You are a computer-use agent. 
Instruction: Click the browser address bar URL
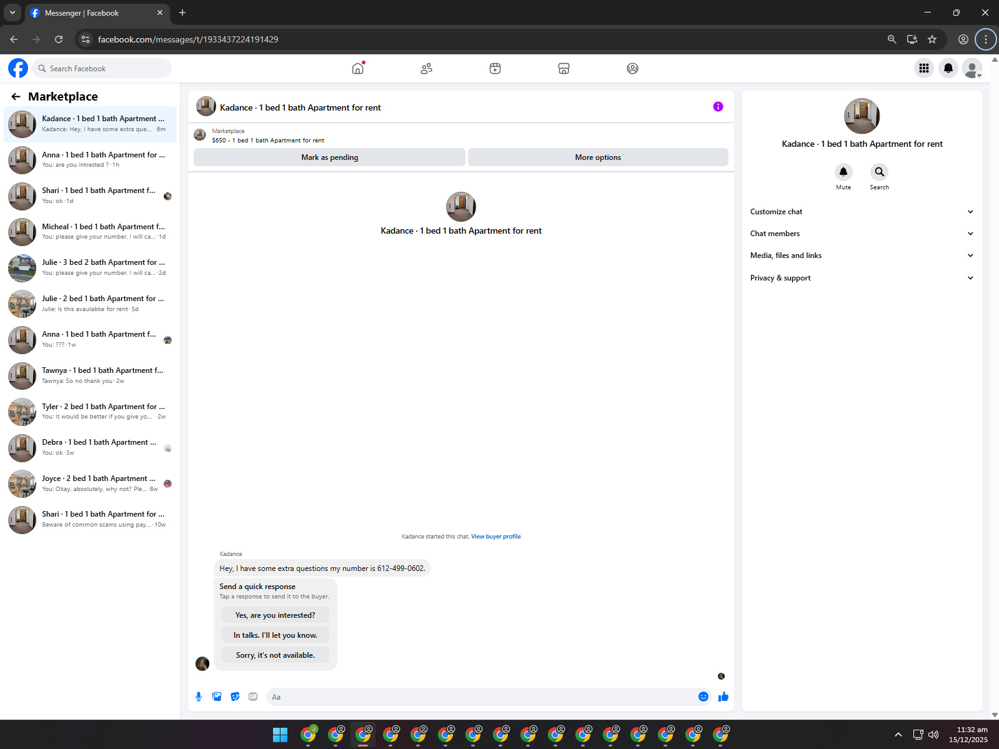(188, 39)
